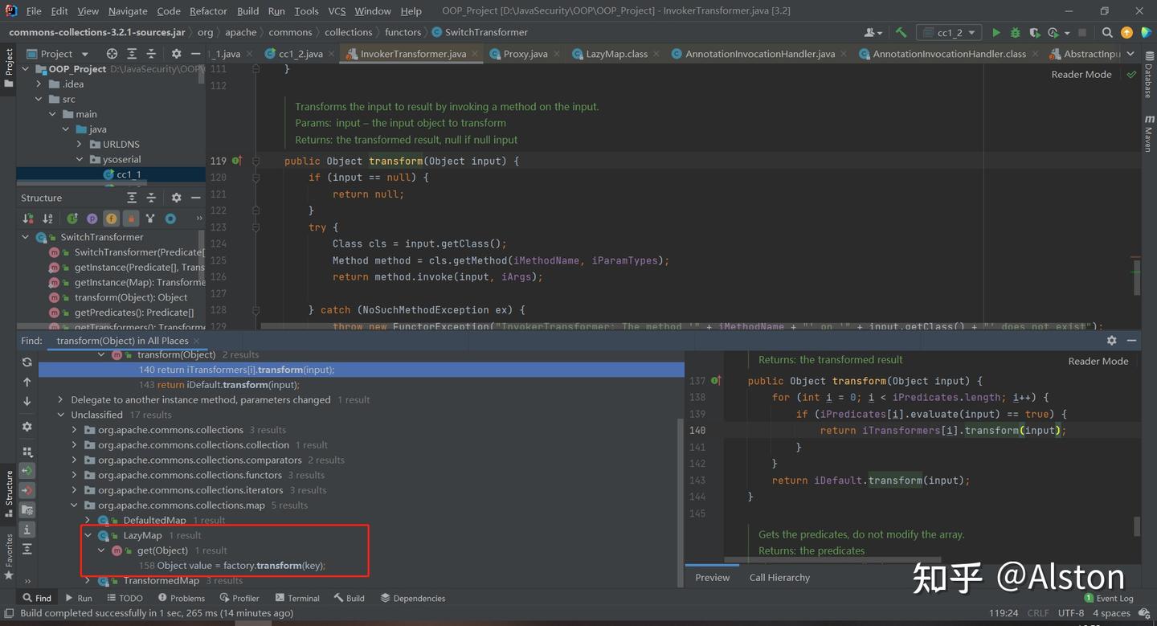1157x626 pixels.
Task: Expand the URLDNS folder
Action: 80,145
